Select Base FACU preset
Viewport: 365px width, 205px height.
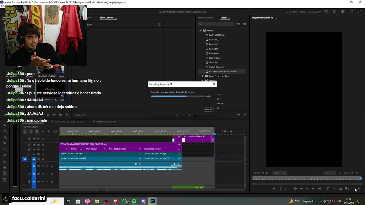pos(214,40)
